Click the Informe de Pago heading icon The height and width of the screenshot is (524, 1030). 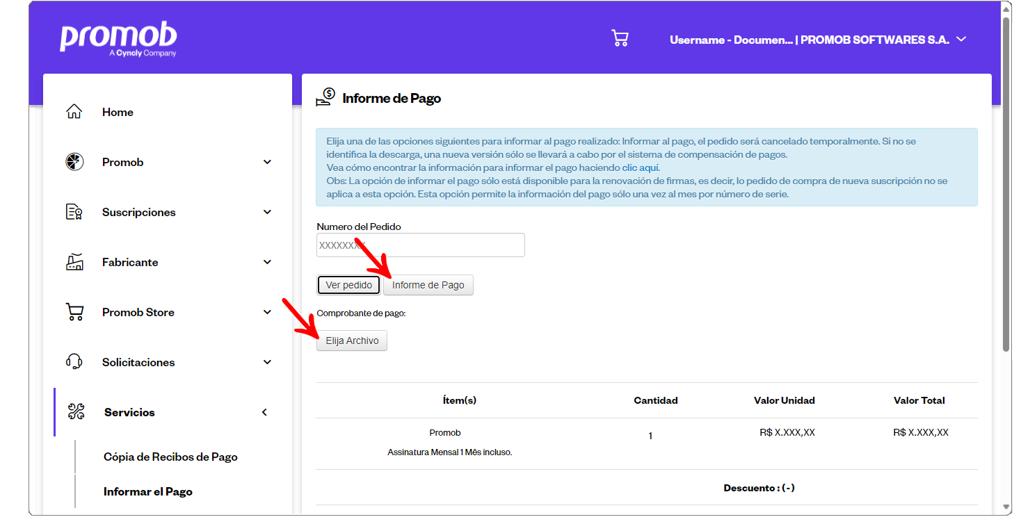(x=325, y=97)
